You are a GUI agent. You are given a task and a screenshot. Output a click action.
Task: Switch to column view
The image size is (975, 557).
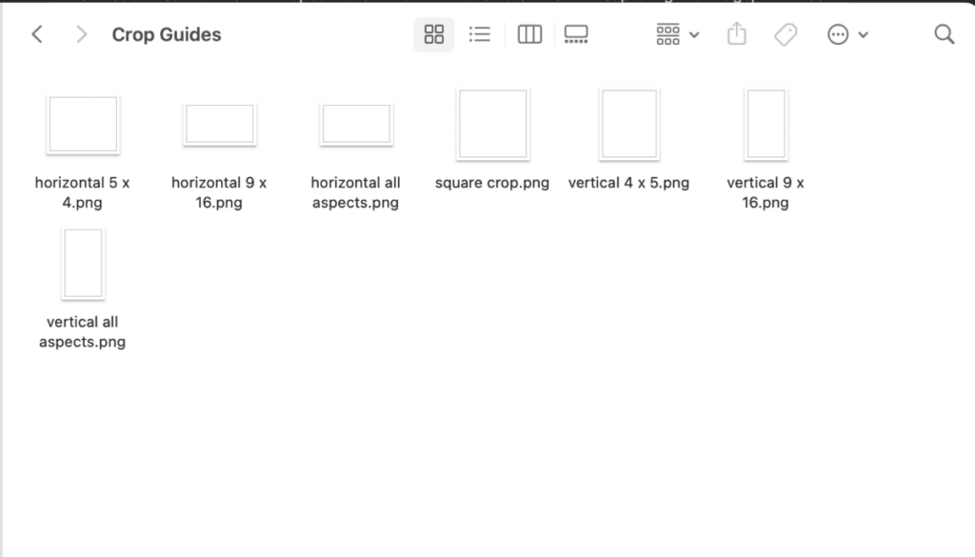tap(529, 34)
